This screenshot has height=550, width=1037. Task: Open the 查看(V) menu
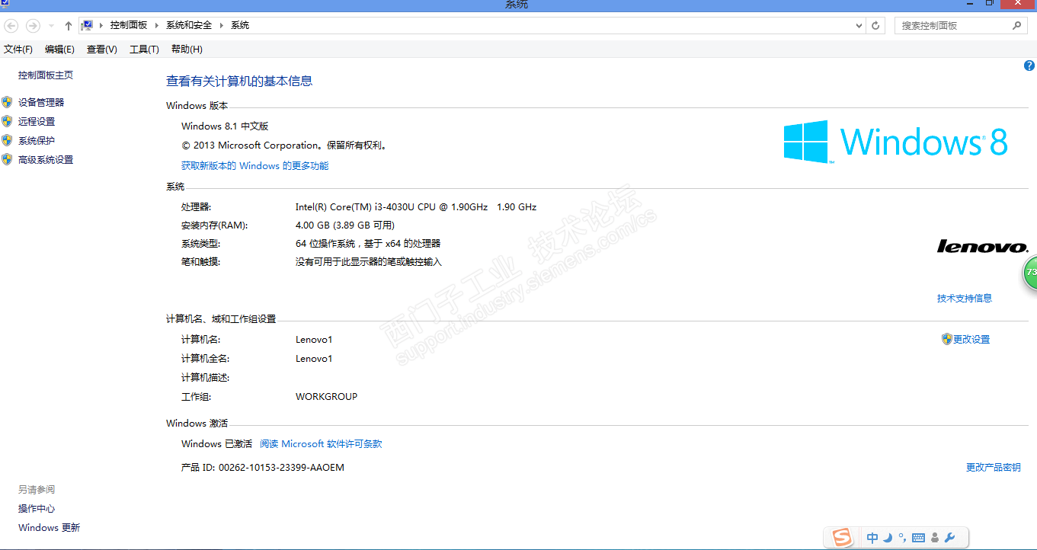[x=102, y=50]
